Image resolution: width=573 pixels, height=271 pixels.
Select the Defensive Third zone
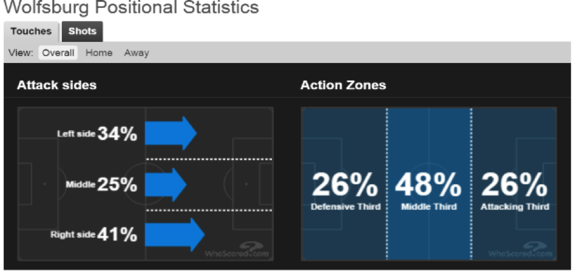click(344, 184)
